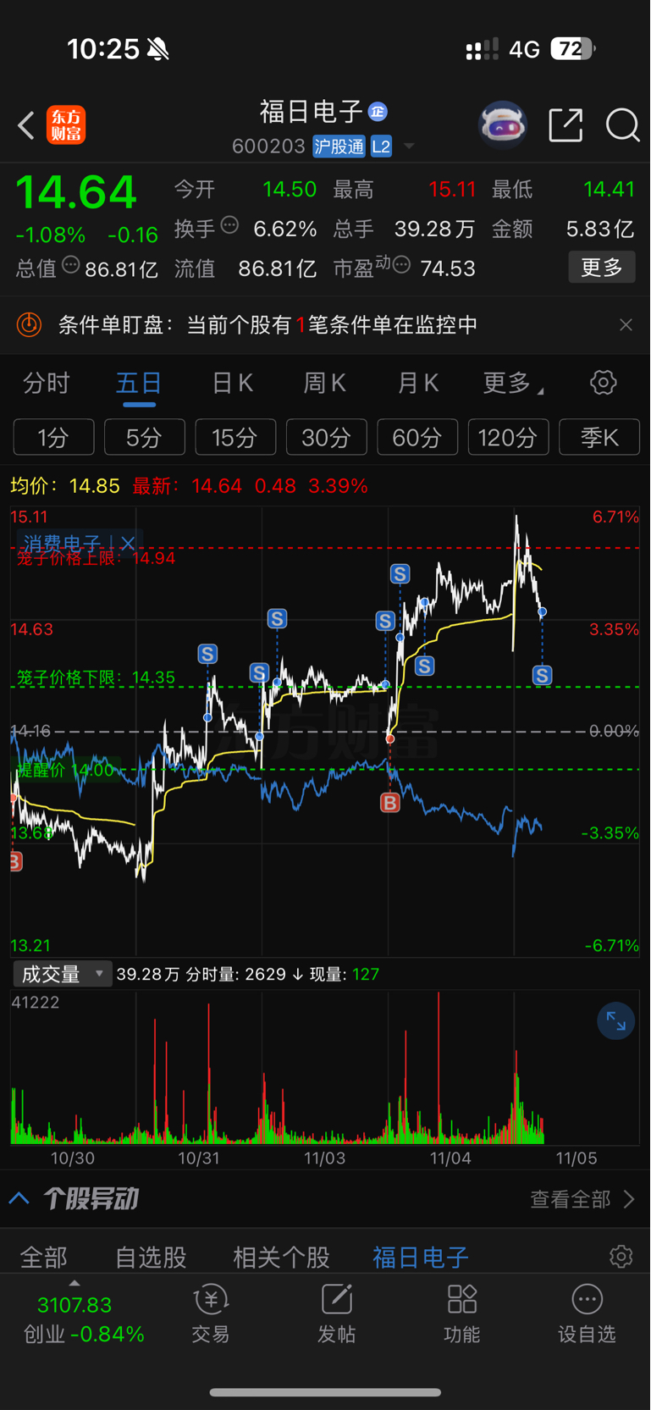Open the 条件单盯盘 monitoring message
The width and height of the screenshot is (651, 1410).
pyautogui.click(x=268, y=324)
